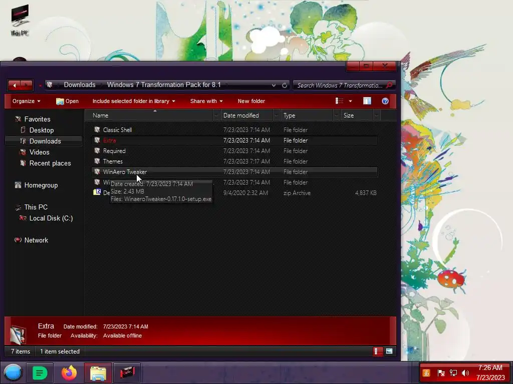Viewport: 513px width, 384px height.
Task: Click the Extra folder icon
Action: (x=97, y=140)
